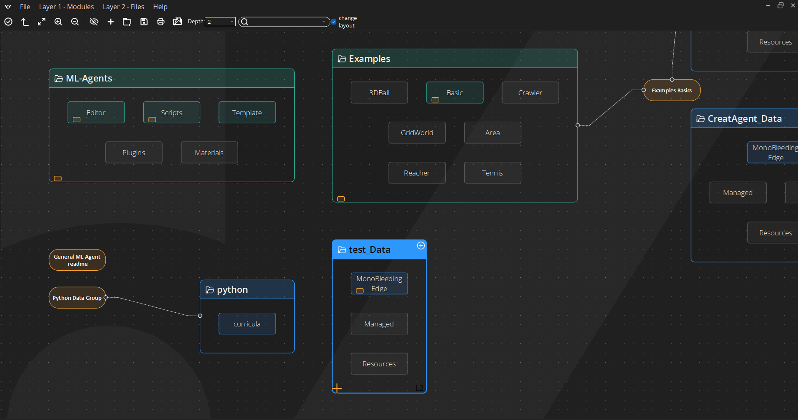Click the orange note icon on Basic node
Image resolution: width=798 pixels, height=420 pixels.
[435, 100]
